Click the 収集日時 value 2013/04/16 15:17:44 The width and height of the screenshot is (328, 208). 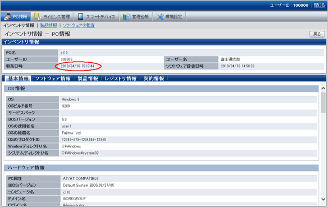[x=78, y=66]
